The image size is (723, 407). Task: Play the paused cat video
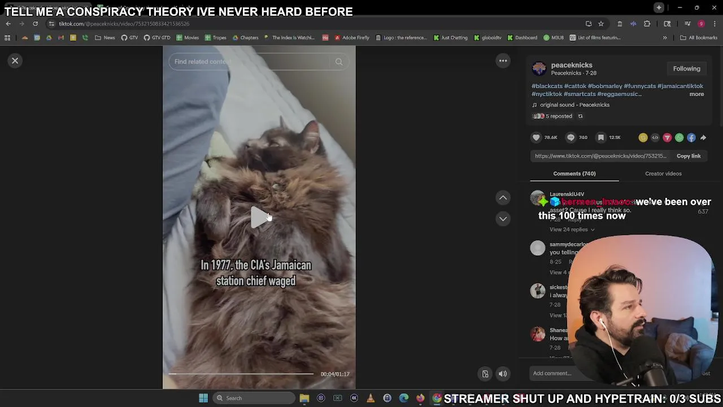[259, 218]
